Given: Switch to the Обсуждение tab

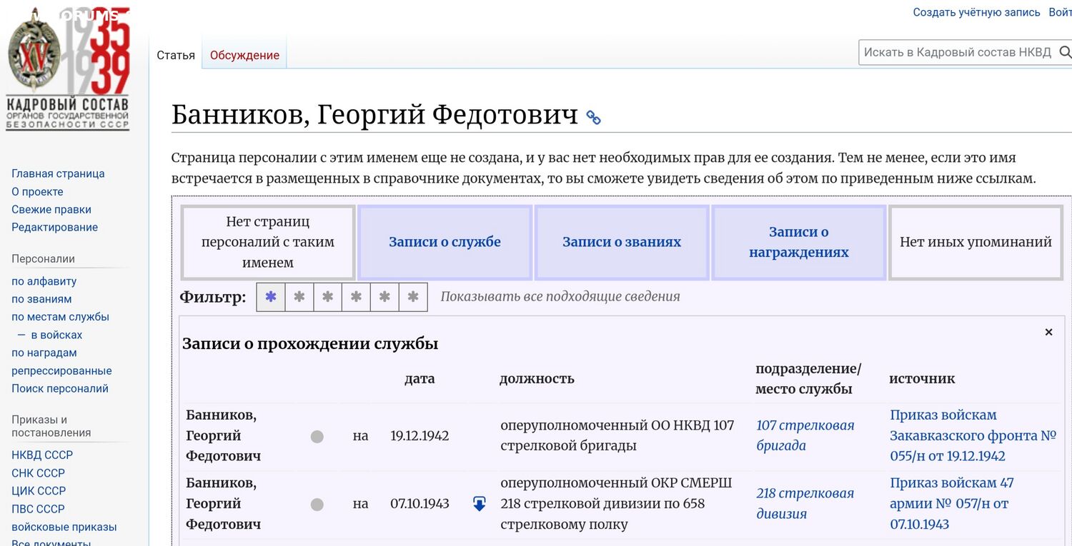Looking at the screenshot, I should 244,55.
